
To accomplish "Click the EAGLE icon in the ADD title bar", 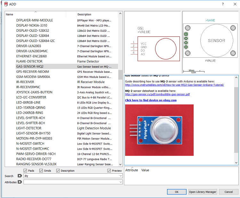I will pos(6,4).
